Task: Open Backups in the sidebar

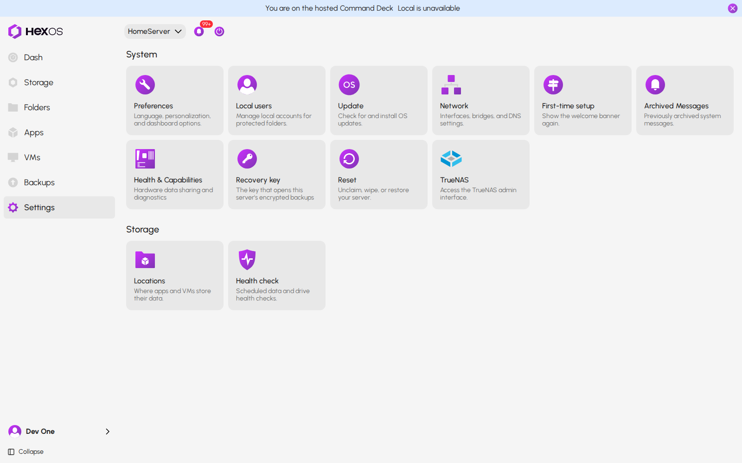Action: pos(59,182)
